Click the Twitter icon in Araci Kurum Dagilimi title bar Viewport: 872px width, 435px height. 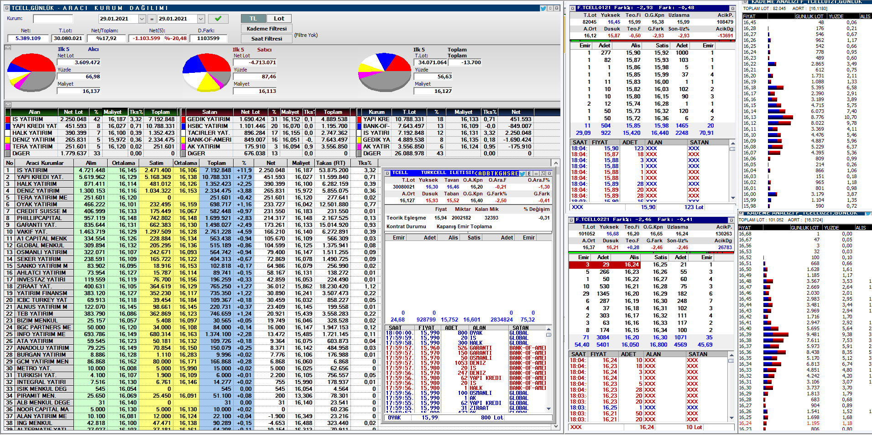coord(543,8)
